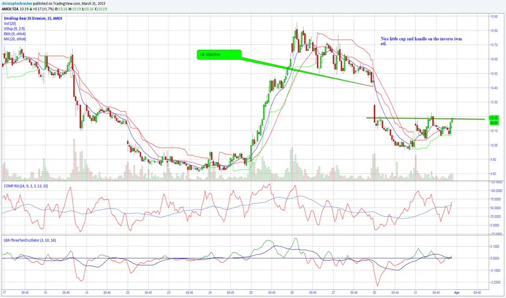The height and width of the screenshot is (298, 506).
Task: Click the -0.2000 oscillator scale label
Action: [495, 282]
